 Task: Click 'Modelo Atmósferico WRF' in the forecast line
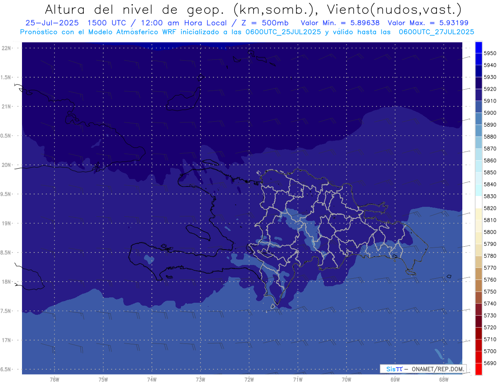132,32
